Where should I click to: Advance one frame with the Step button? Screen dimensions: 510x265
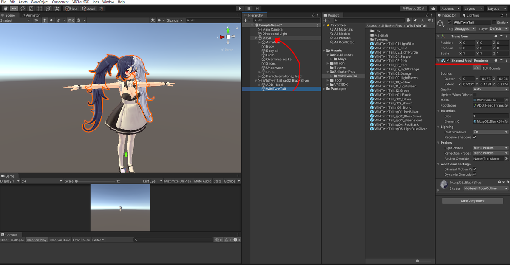[258, 8]
